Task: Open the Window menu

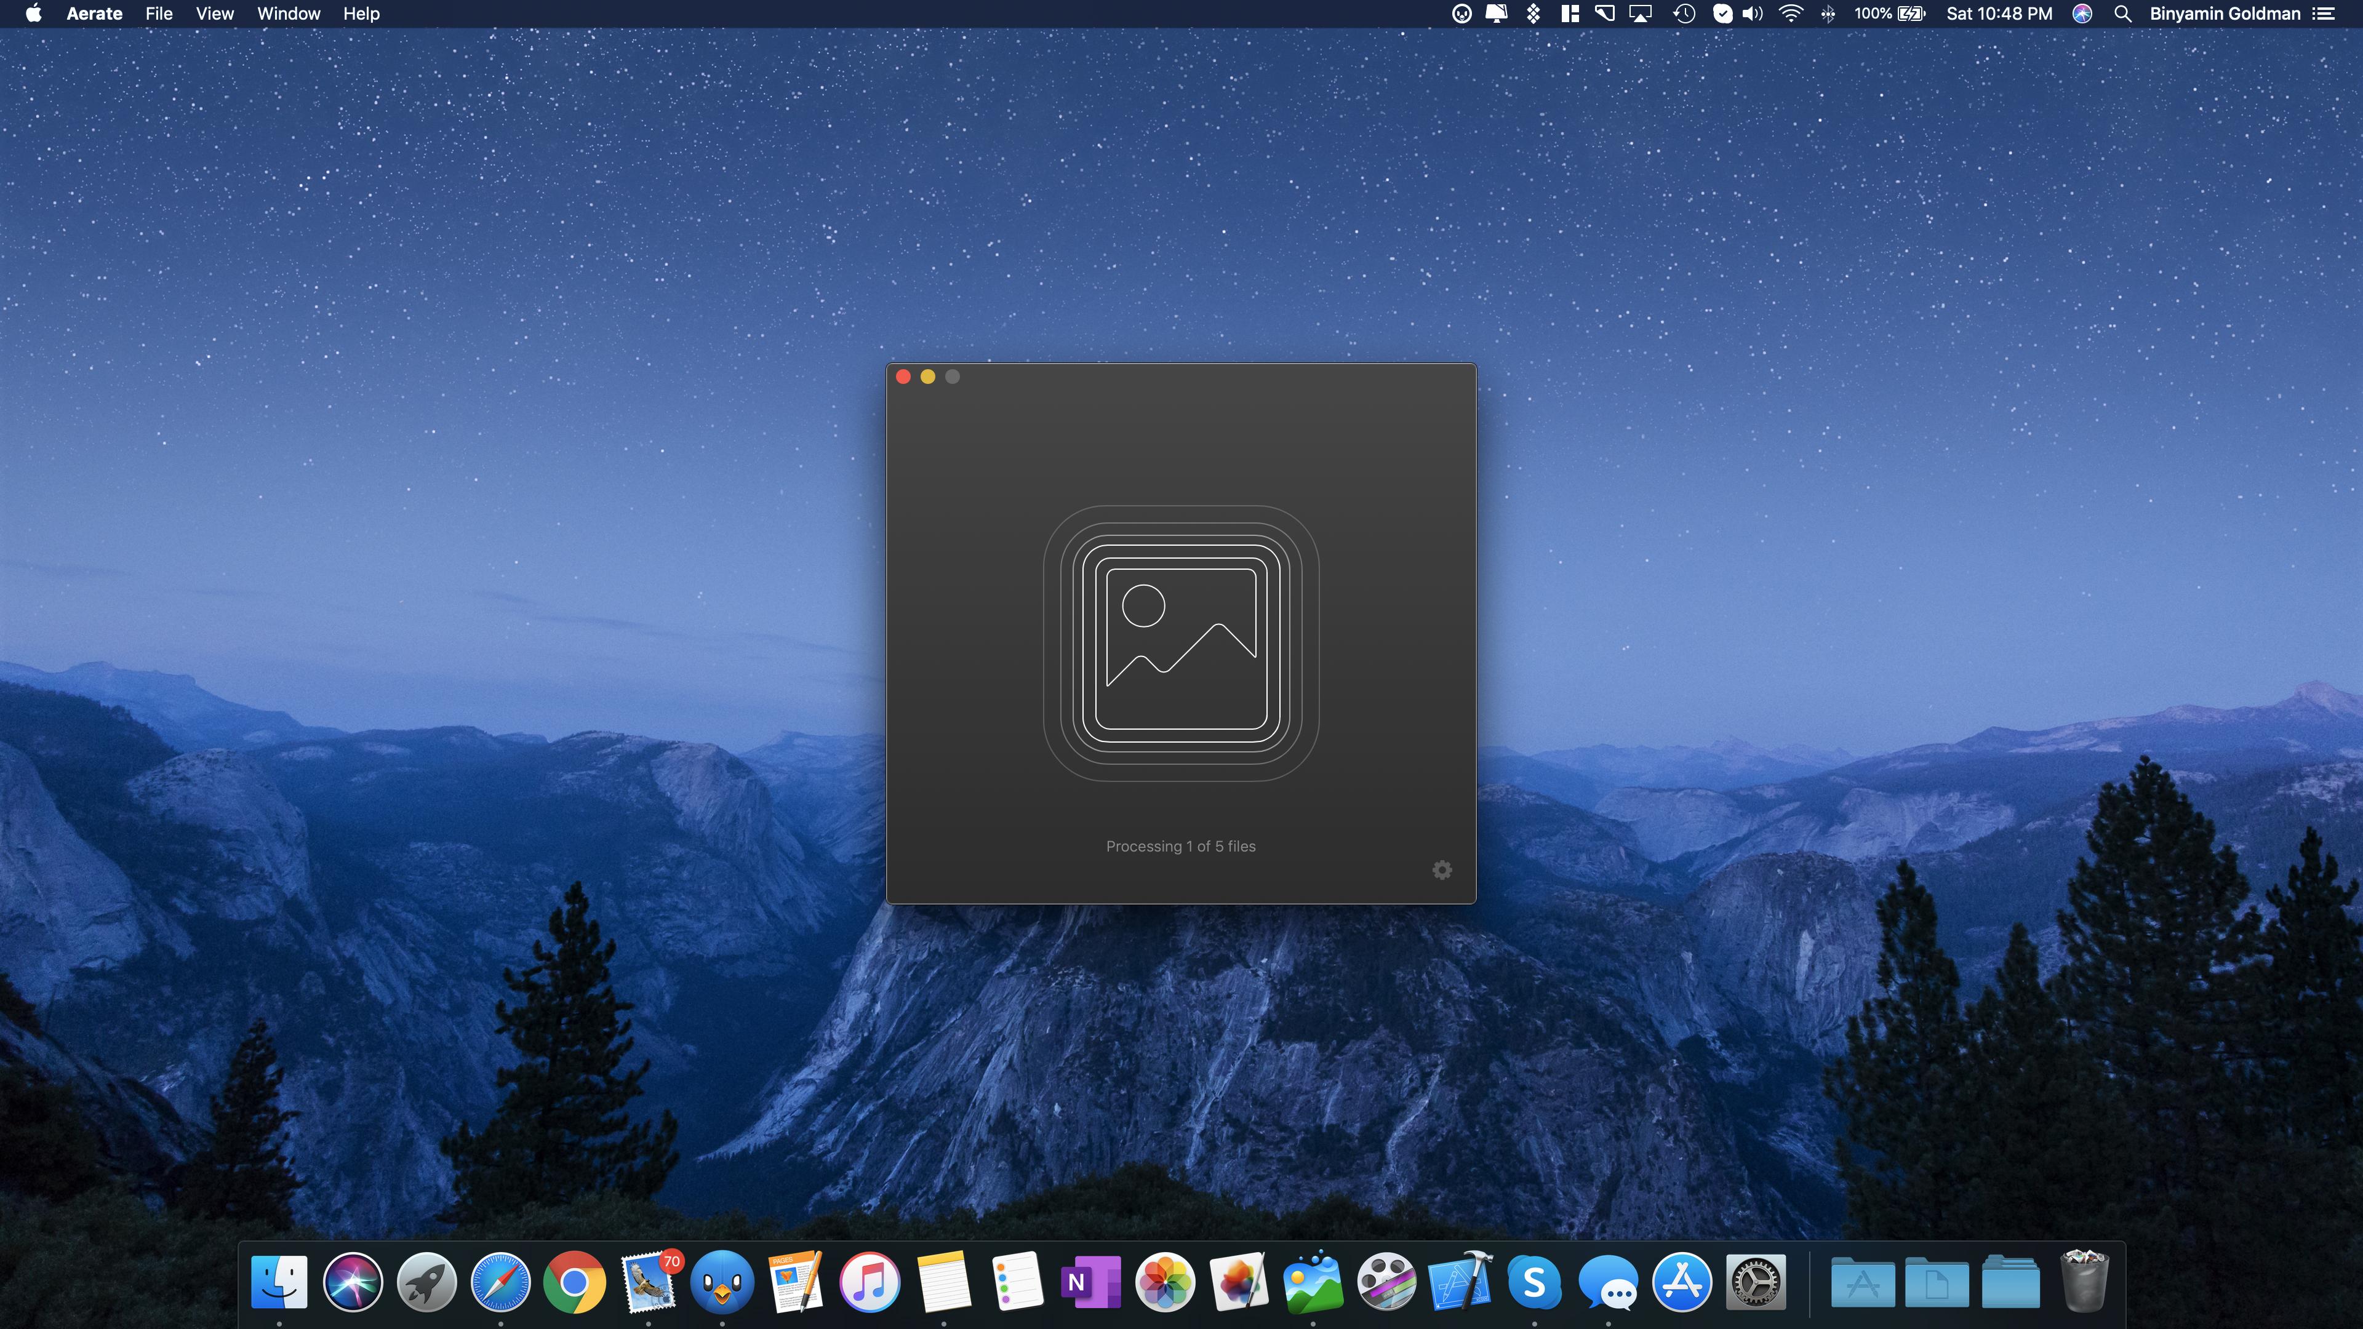Action: point(288,14)
